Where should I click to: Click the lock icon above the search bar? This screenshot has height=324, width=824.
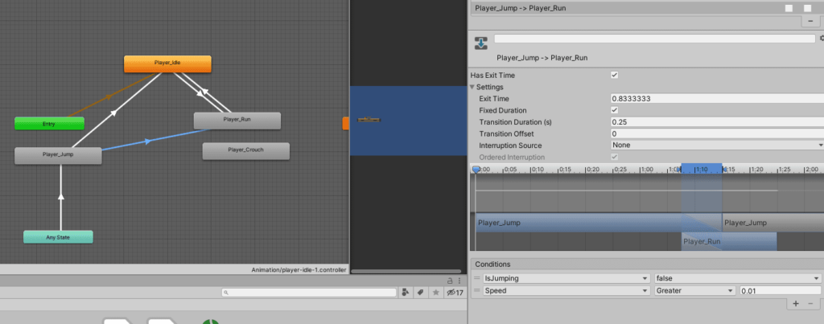pyautogui.click(x=450, y=280)
